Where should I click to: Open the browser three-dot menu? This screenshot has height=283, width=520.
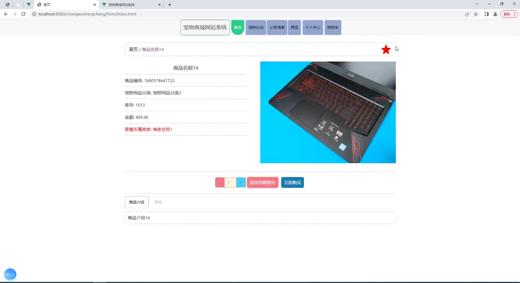[515, 14]
